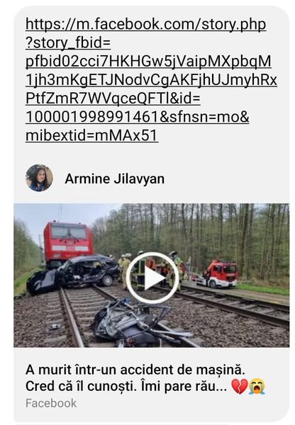Tap the red train in the video preview
The height and width of the screenshot is (425, 295).
(68, 242)
